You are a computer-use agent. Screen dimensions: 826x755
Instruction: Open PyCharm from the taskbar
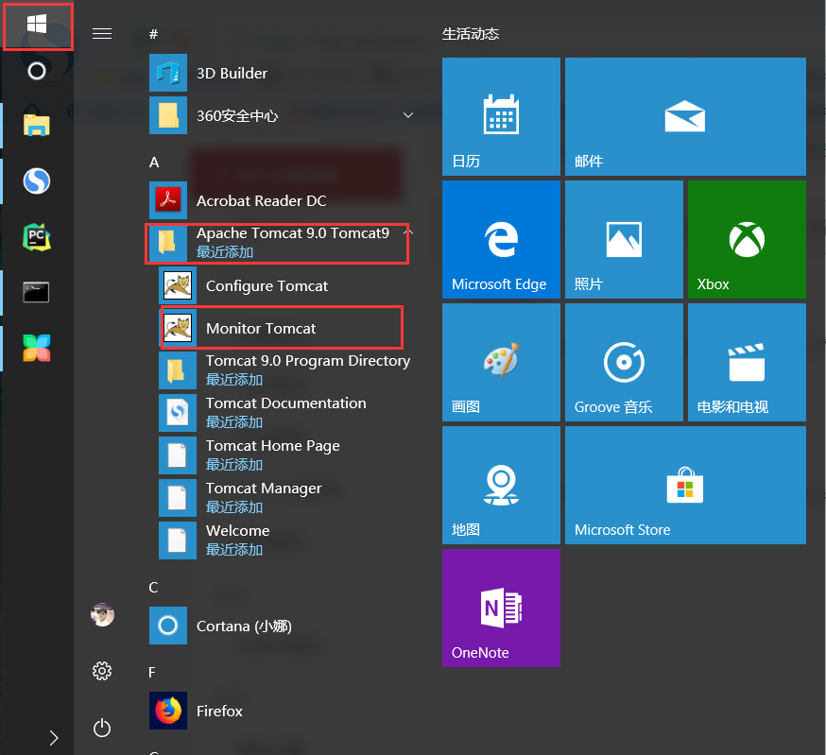pyautogui.click(x=37, y=237)
